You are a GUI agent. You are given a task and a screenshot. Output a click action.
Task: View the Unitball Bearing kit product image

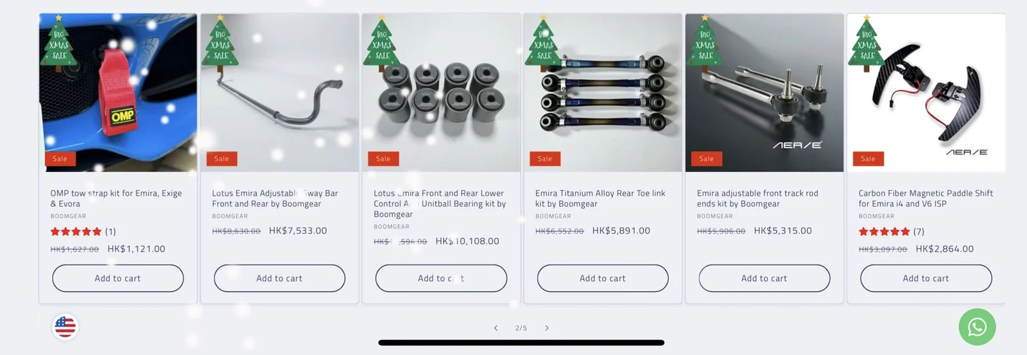pos(442,92)
